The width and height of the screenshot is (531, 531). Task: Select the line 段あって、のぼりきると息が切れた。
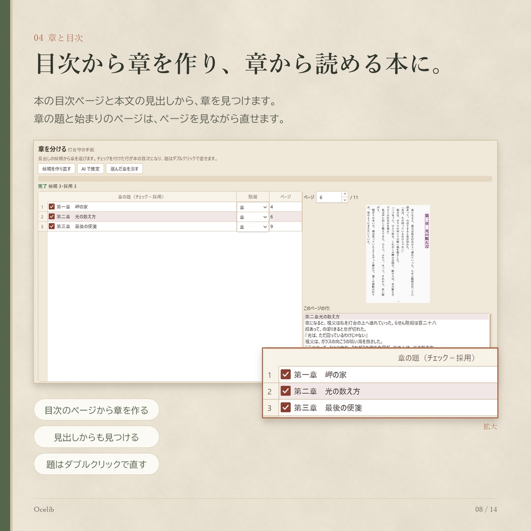pyautogui.click(x=396, y=329)
